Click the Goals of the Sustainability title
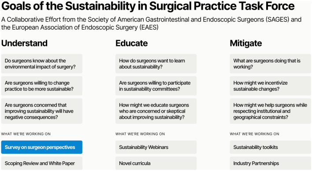 148,6
